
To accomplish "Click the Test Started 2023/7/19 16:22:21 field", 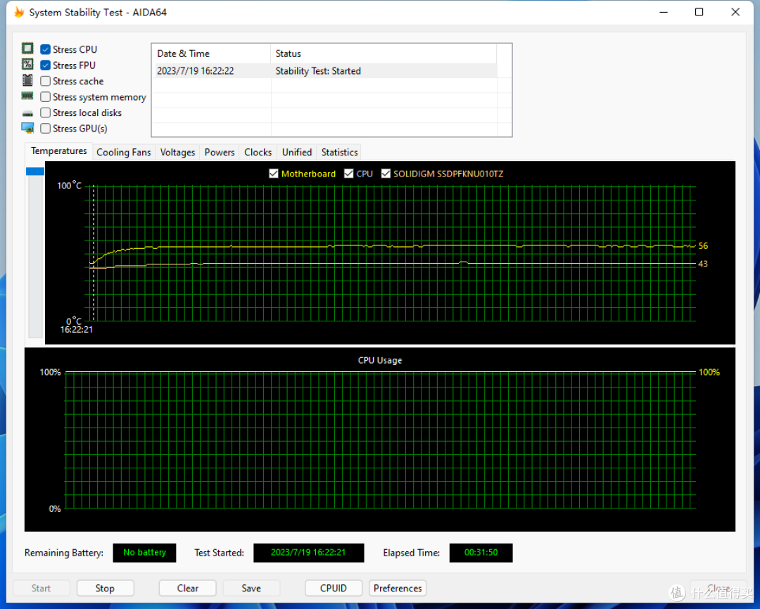I will tap(308, 552).
